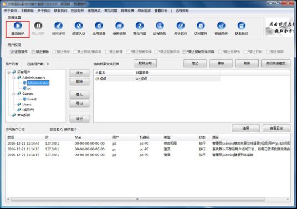
Task: Click the 共享目录 column header
Action: point(177,73)
